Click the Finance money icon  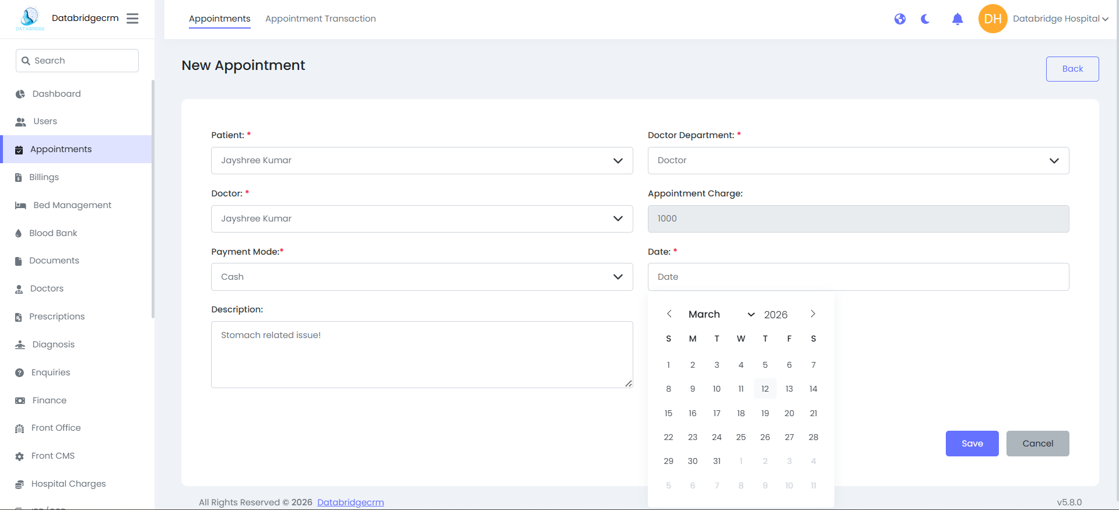click(20, 400)
